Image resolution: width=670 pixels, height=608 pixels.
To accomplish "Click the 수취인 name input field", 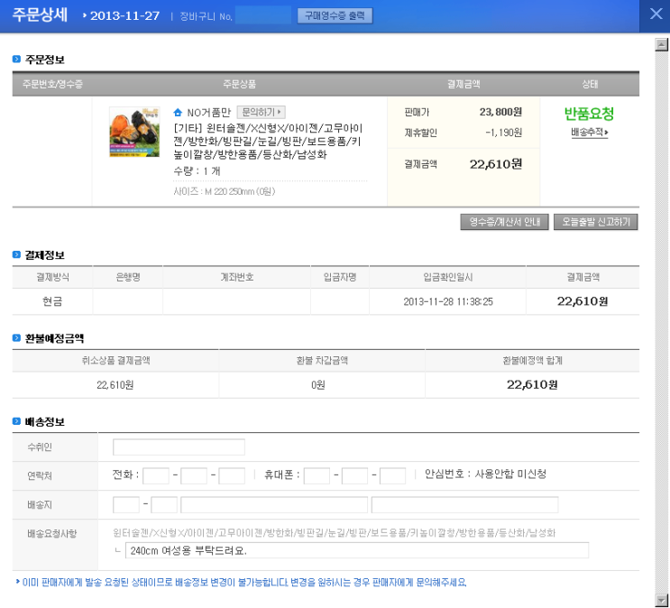I will [x=179, y=447].
